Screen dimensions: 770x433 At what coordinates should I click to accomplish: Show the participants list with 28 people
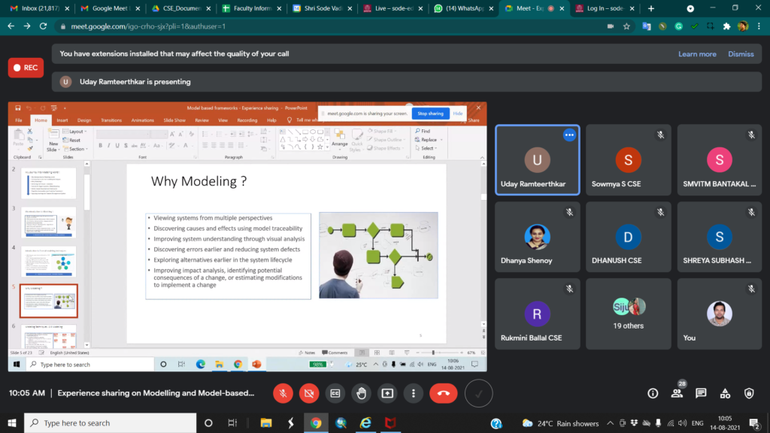(677, 393)
